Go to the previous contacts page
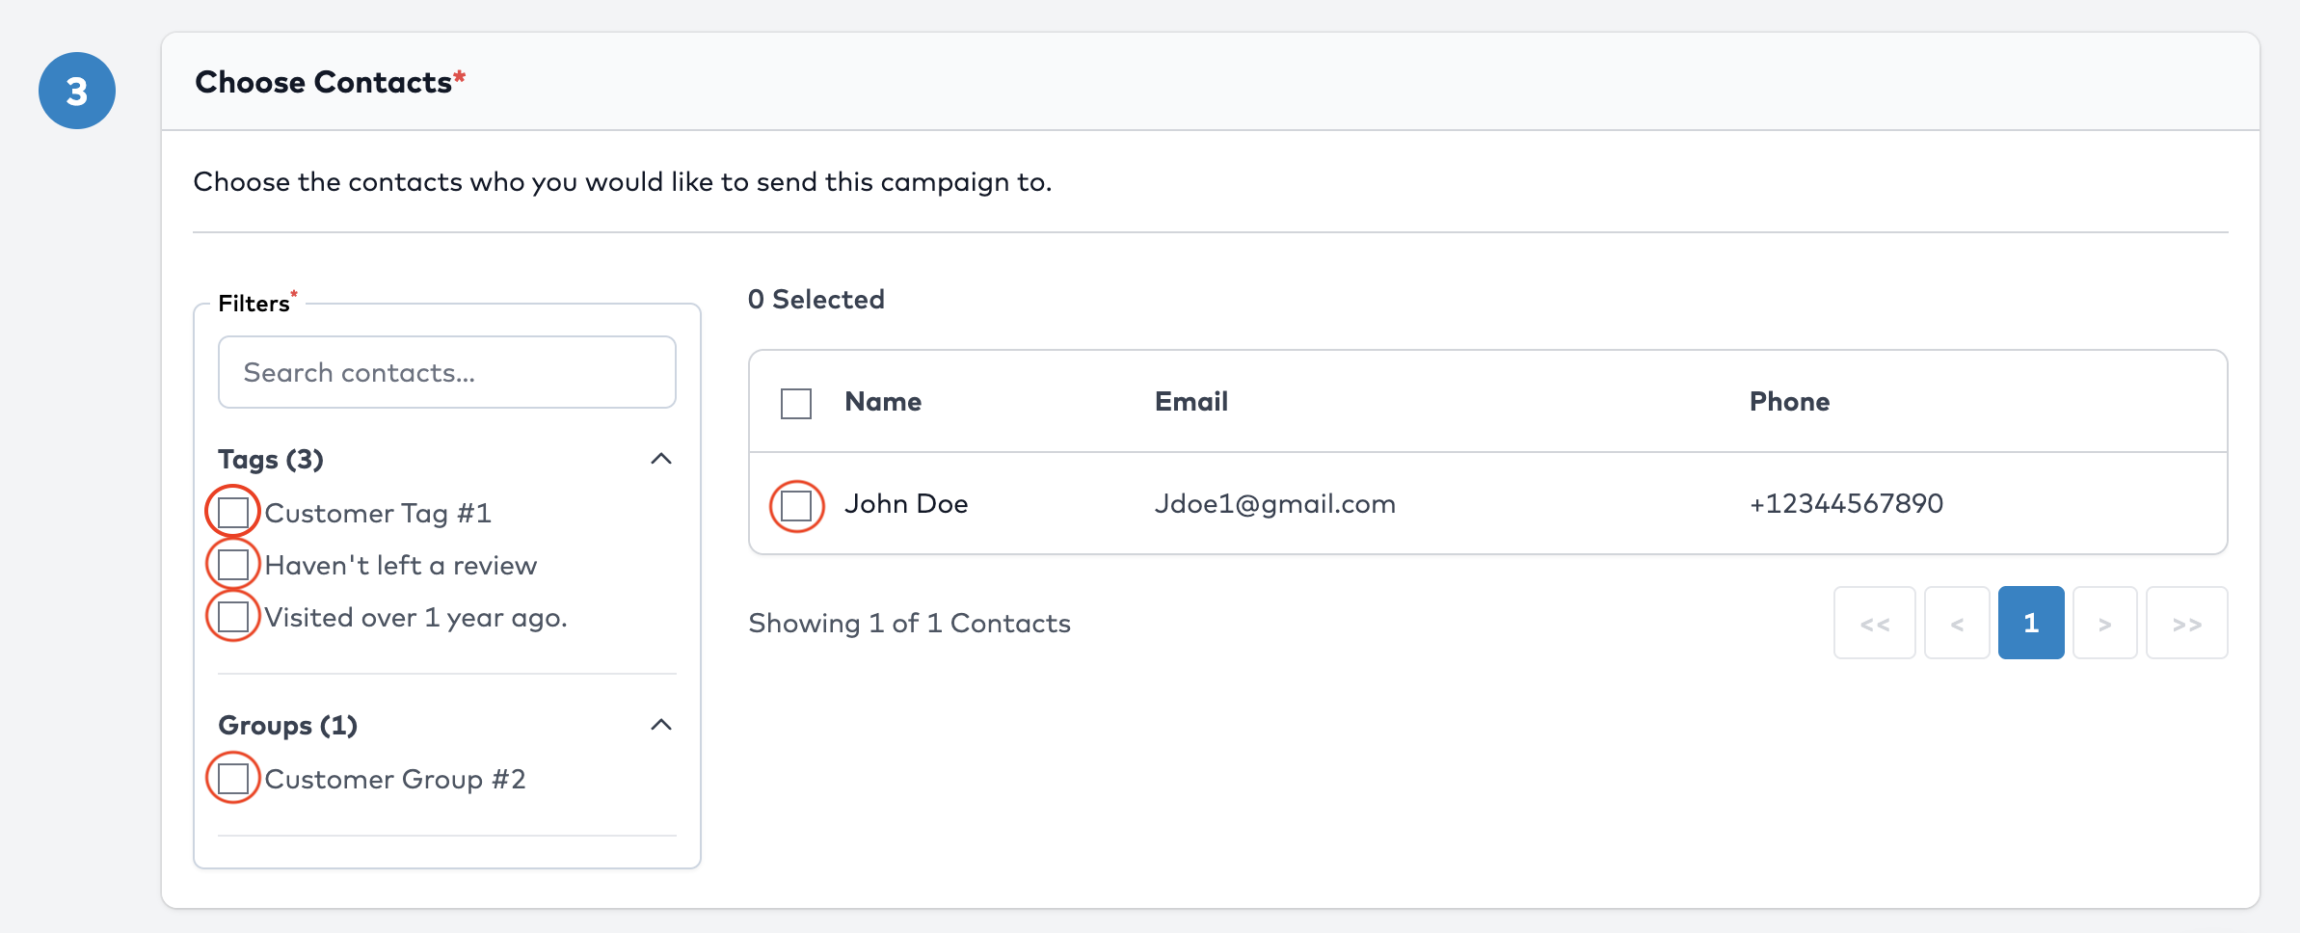The width and height of the screenshot is (2300, 933). click(1957, 624)
